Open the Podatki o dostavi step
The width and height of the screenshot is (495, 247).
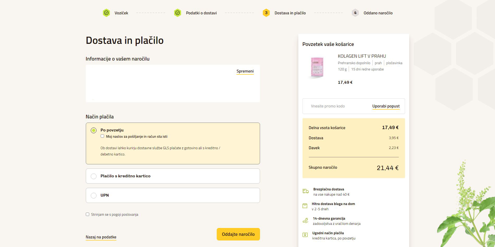pos(201,13)
